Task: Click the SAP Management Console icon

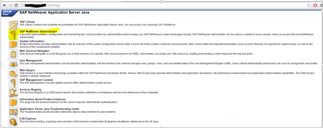Action: pos(13,83)
